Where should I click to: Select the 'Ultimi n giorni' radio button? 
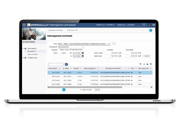[59, 50]
